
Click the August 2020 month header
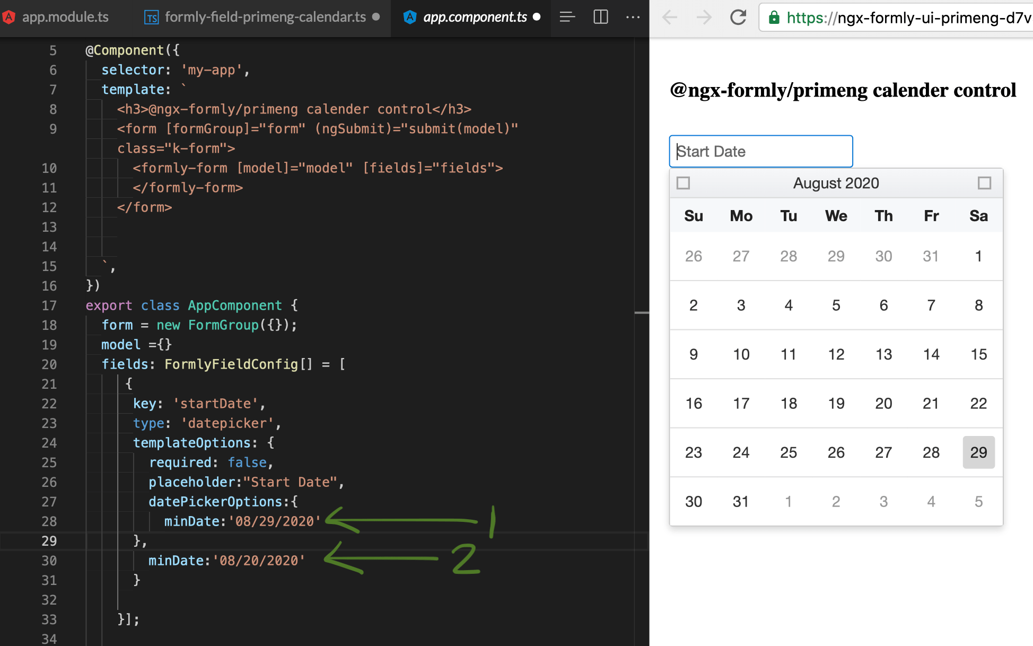(836, 182)
